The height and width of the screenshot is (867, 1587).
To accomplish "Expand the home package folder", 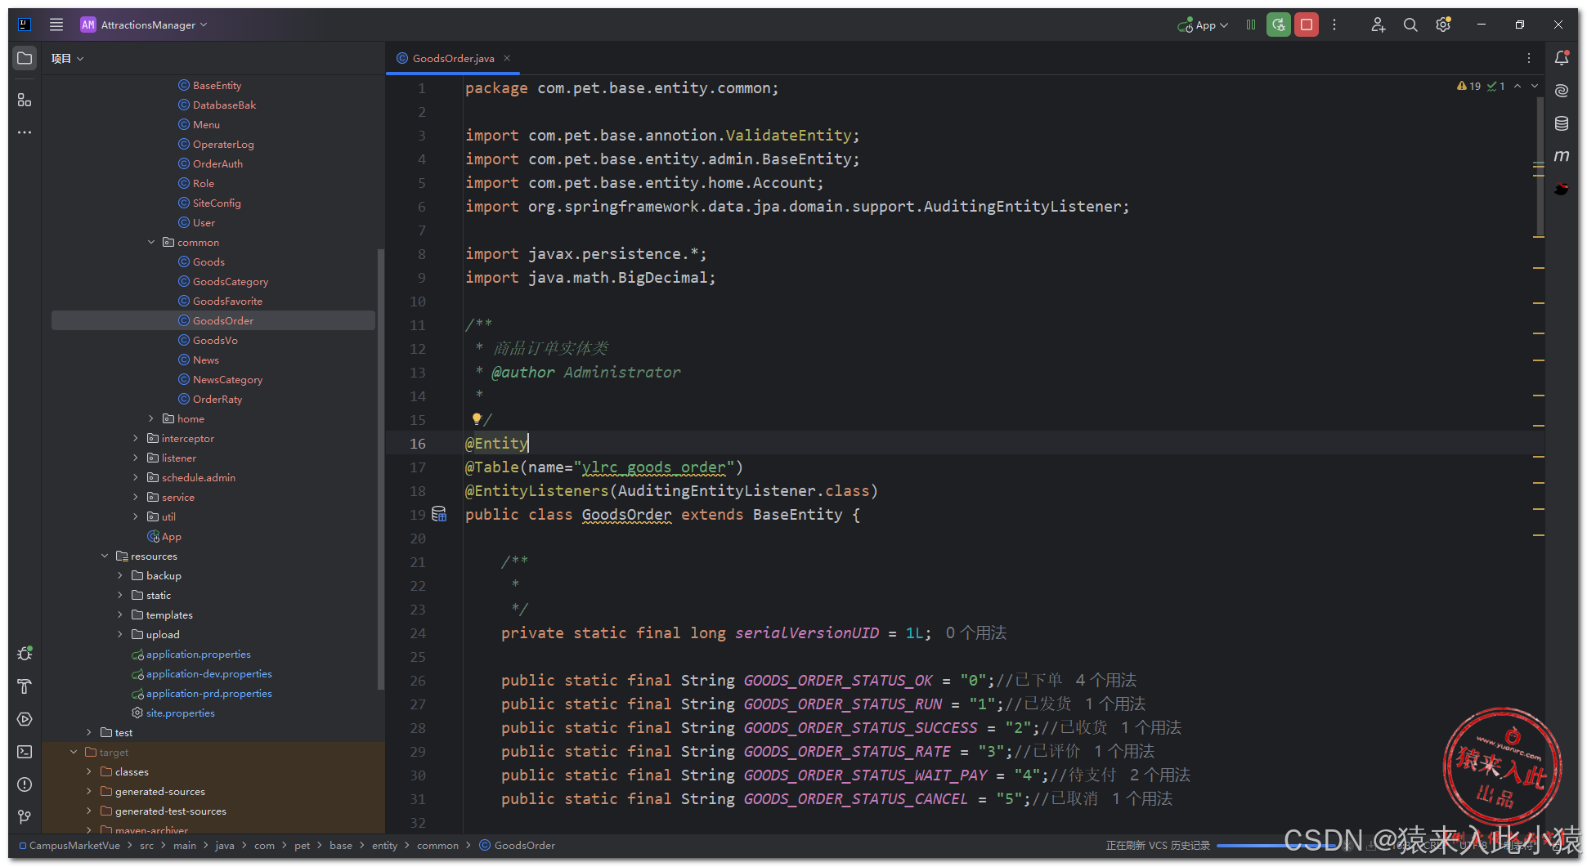I will point(151,418).
